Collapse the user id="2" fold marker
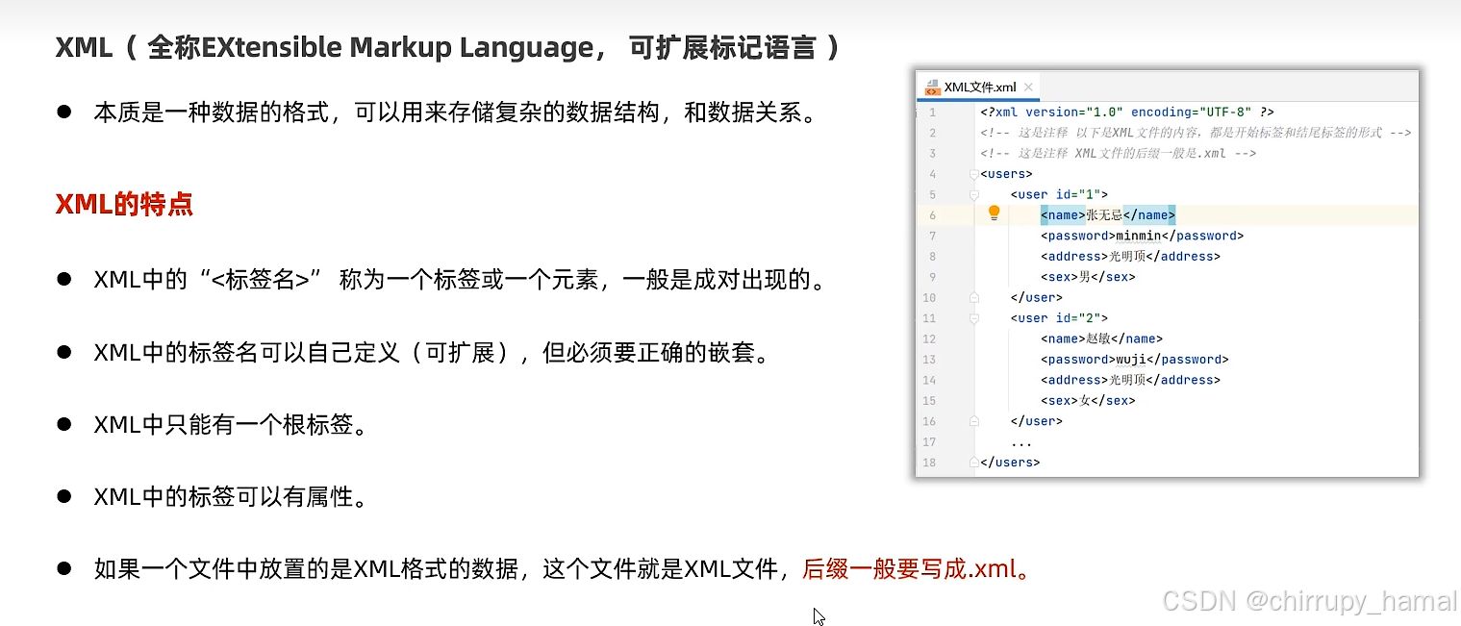The image size is (1461, 626). [974, 318]
